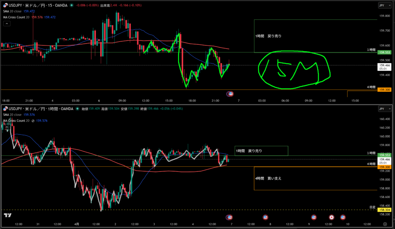Click the green market status dot on upper chart
Screen dimensions: 395x229
tap(71, 5)
